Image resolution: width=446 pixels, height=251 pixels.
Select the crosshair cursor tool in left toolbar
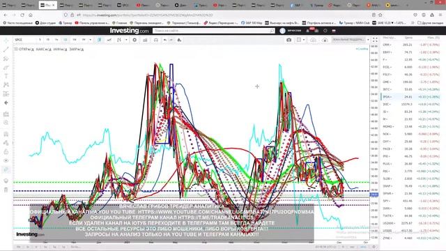[x=6, y=40]
